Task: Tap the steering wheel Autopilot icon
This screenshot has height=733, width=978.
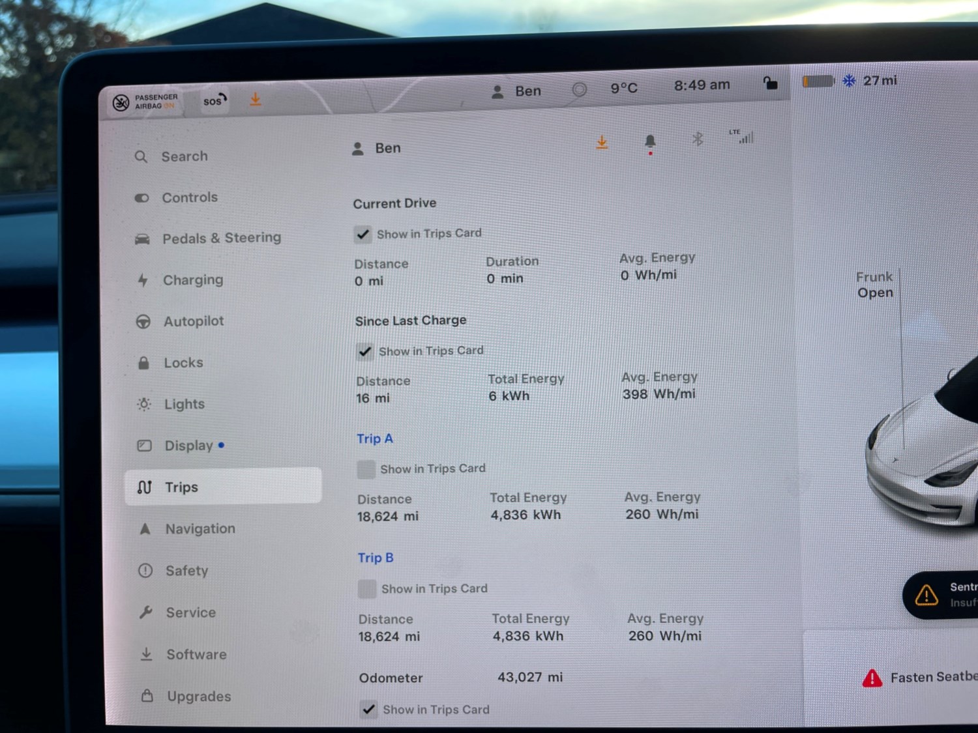Action: pyautogui.click(x=143, y=322)
